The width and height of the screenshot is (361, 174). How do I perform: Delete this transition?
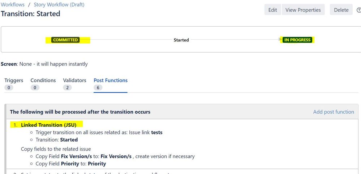pyautogui.click(x=341, y=10)
